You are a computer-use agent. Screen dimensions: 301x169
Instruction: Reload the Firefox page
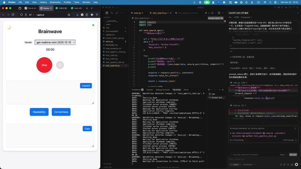pyautogui.click(x=13, y=15)
